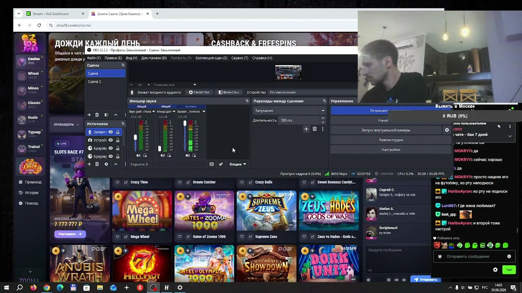Mute the Звук раб. стола channel speaker
Screen dimensions: 522x293
(x=138, y=155)
